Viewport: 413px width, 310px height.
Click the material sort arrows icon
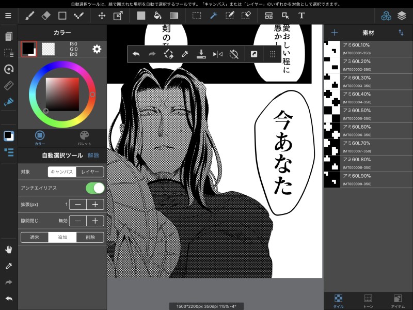401,33
